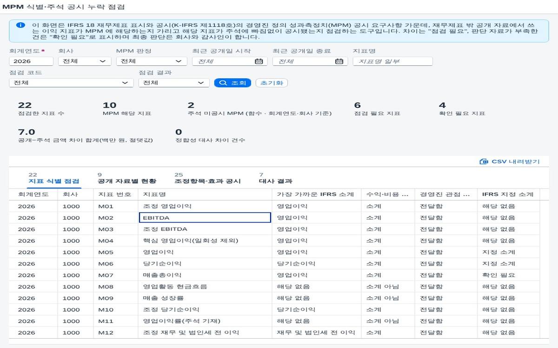The width and height of the screenshot is (558, 348).
Task: Click the CSV 내려받기 download icon
Action: pyautogui.click(x=484, y=161)
